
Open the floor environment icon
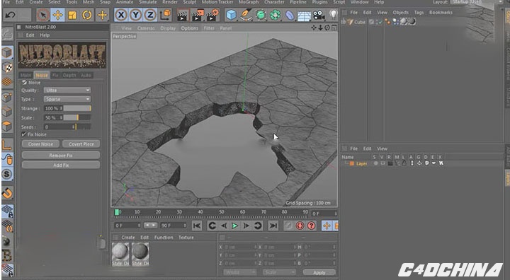click(304, 16)
